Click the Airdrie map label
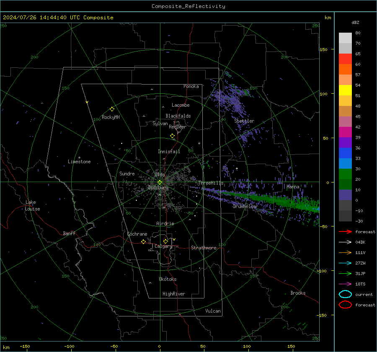The image size is (377, 352). point(165,224)
